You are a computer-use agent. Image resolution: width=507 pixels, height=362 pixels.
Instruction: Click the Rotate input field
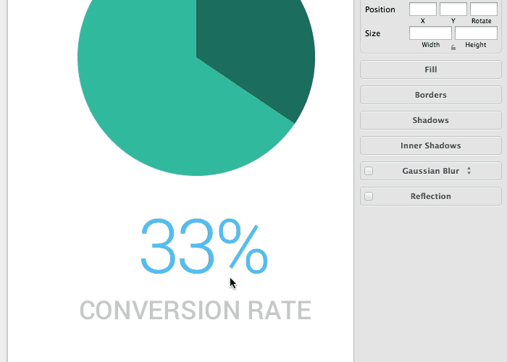click(x=484, y=9)
